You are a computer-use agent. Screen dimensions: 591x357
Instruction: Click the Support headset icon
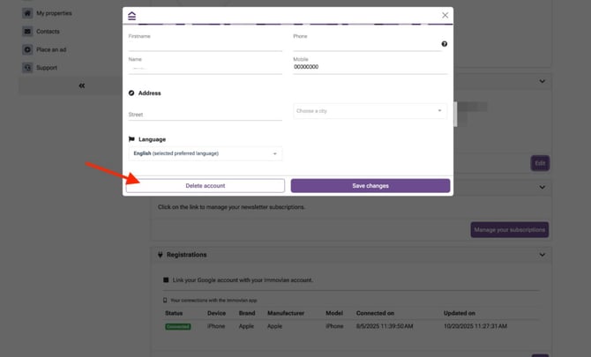[x=28, y=67]
